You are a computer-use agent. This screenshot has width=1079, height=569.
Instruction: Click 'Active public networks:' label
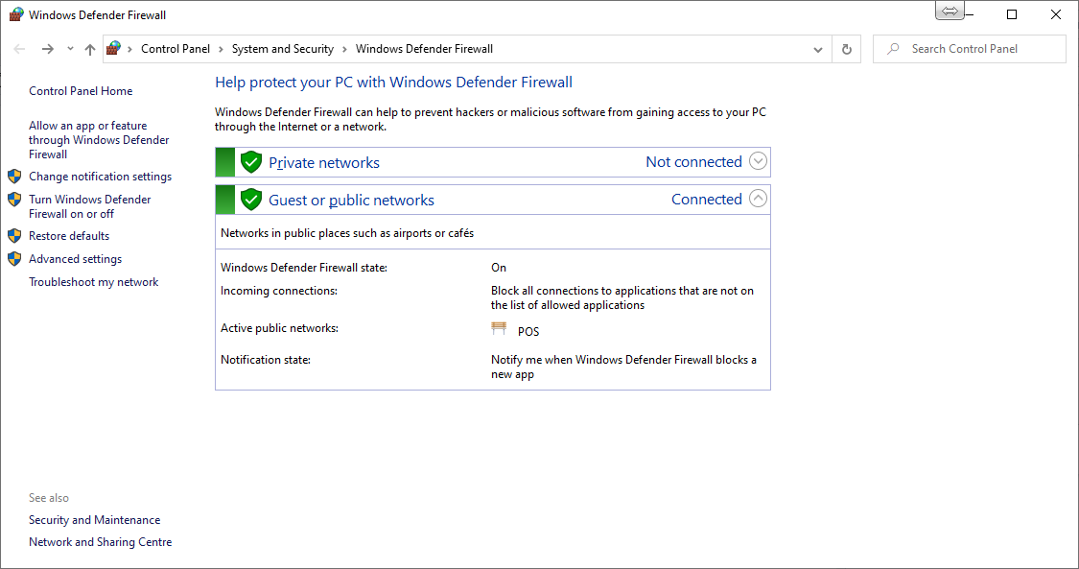pos(279,328)
